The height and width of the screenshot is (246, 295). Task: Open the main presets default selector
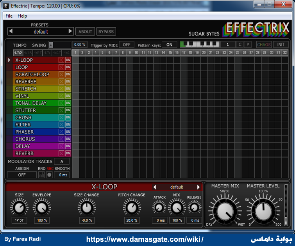tap(41, 31)
